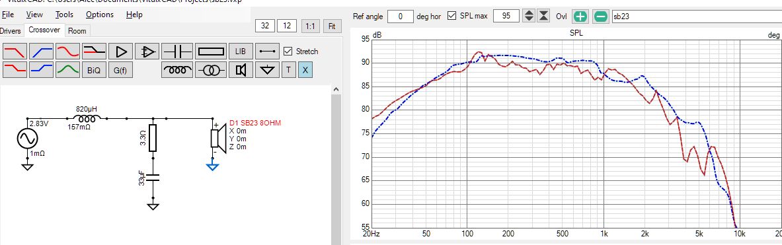Click the SPL chart title
Screen dimensions: 782x245
[576, 34]
